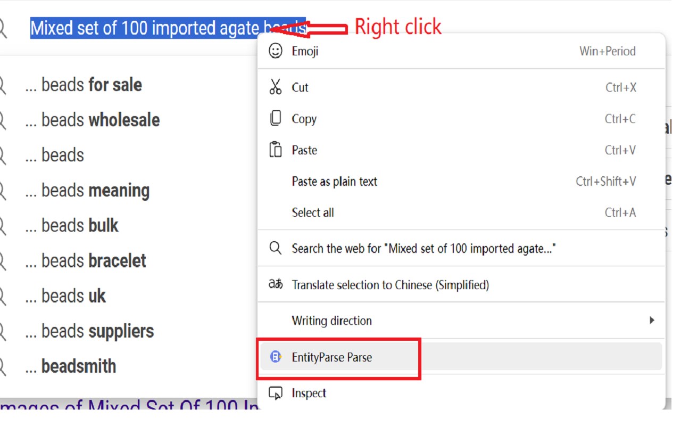Click the Copy pages icon

[276, 119]
